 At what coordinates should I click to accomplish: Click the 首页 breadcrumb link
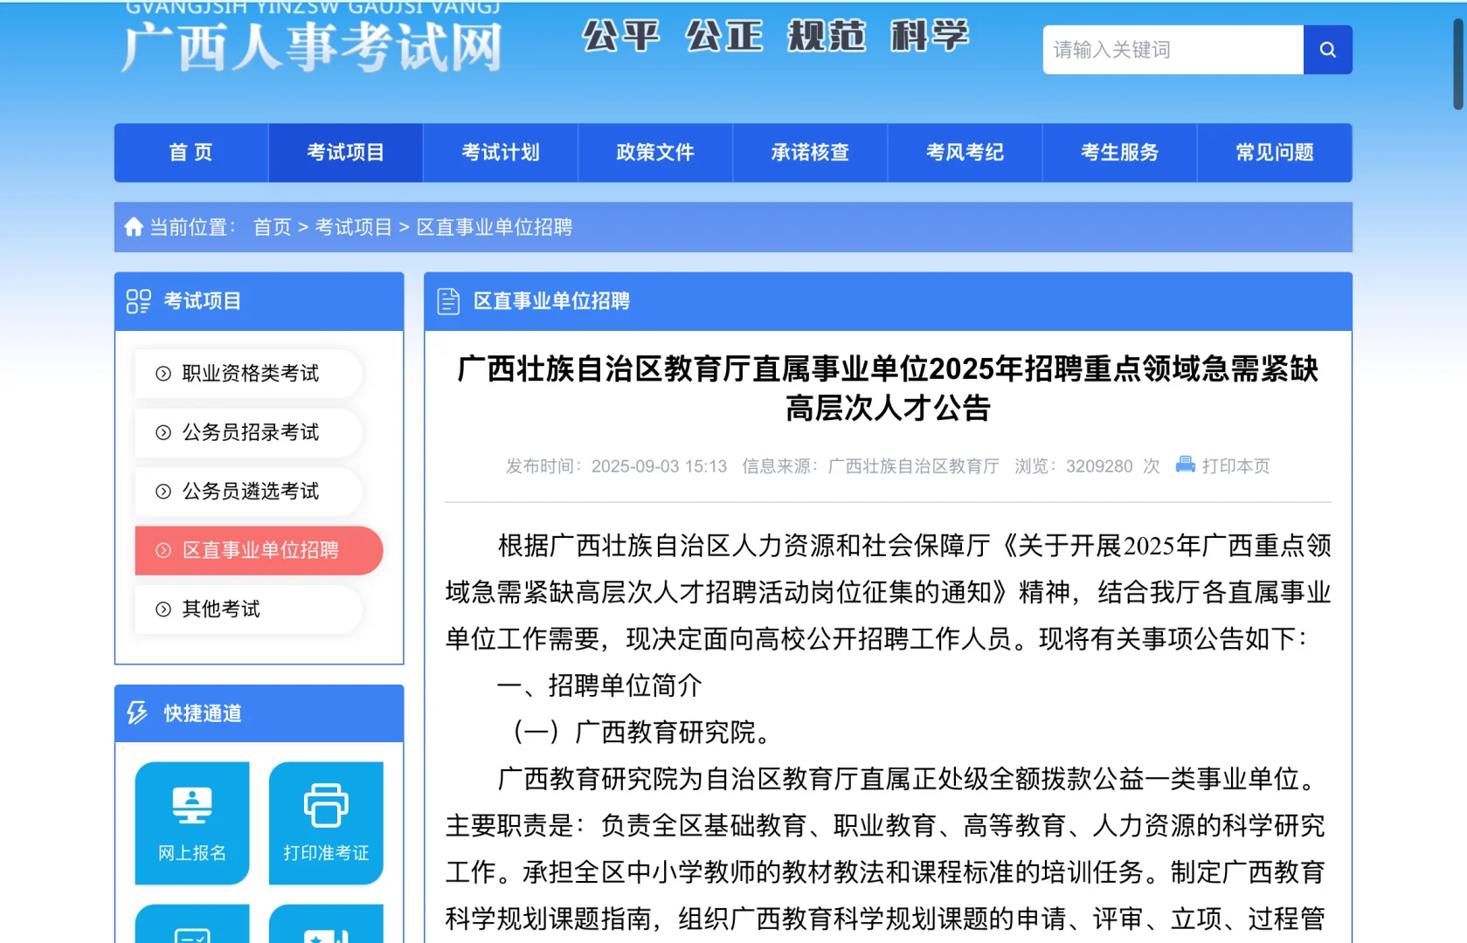click(x=272, y=227)
